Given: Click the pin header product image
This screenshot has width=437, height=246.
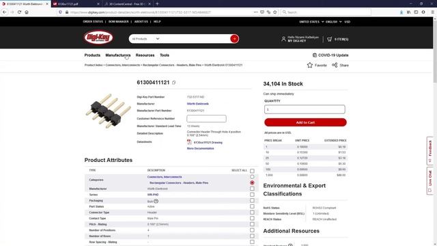Looking at the screenshot, I should tap(108, 111).
